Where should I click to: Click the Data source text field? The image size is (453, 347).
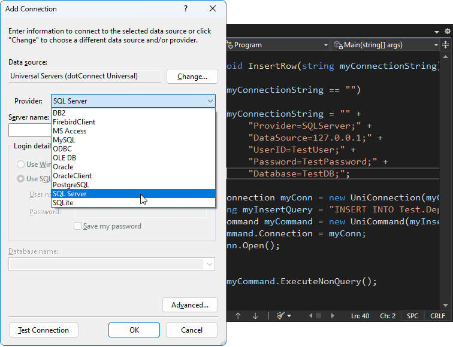click(x=84, y=76)
